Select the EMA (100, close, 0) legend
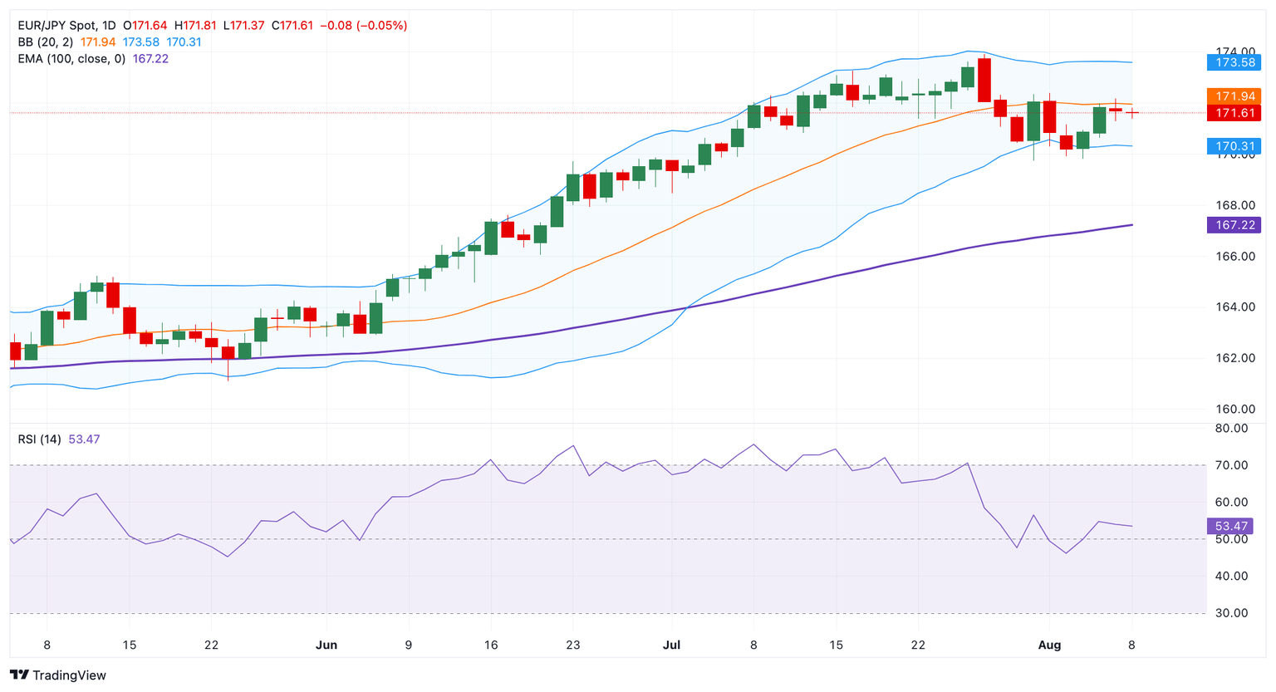Image resolution: width=1276 pixels, height=692 pixels. click(71, 59)
